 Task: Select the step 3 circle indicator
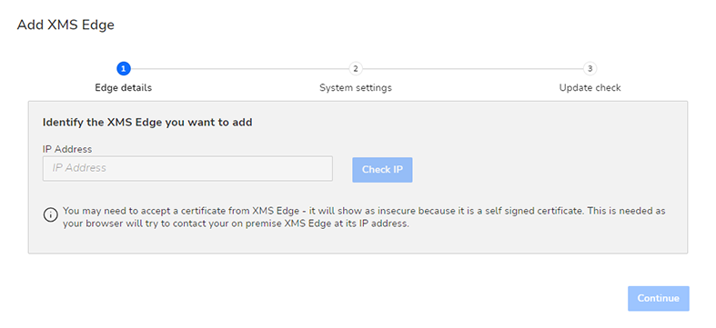590,69
